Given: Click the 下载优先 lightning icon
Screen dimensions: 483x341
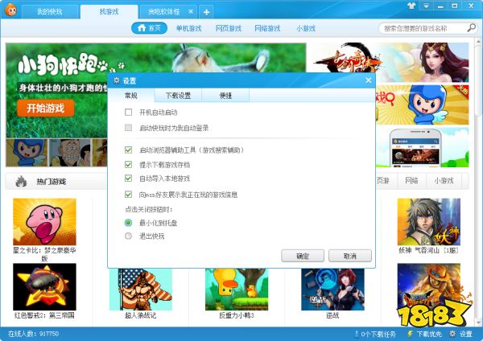Looking at the screenshot, I should tap(411, 333).
